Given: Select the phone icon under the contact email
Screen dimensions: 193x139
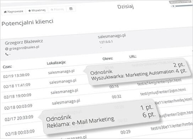Looking at the screenshot, I should click(7, 54).
